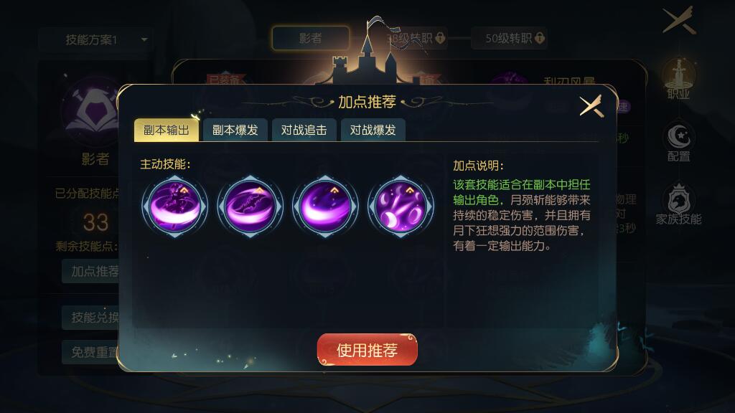Select the locked 50级转职 stage
Viewport: 735px width, 413px height.
510,38
